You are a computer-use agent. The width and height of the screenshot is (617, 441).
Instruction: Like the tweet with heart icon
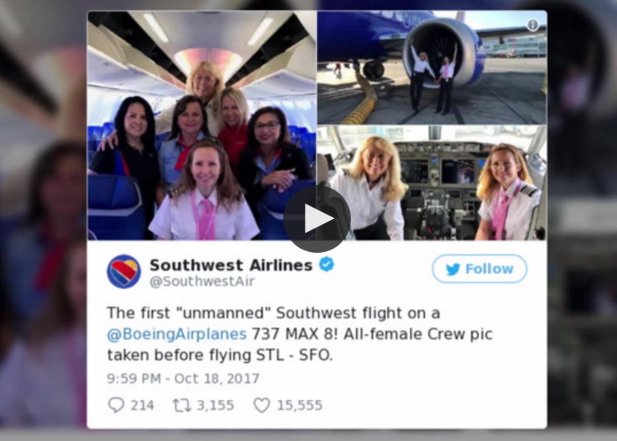pos(262,405)
